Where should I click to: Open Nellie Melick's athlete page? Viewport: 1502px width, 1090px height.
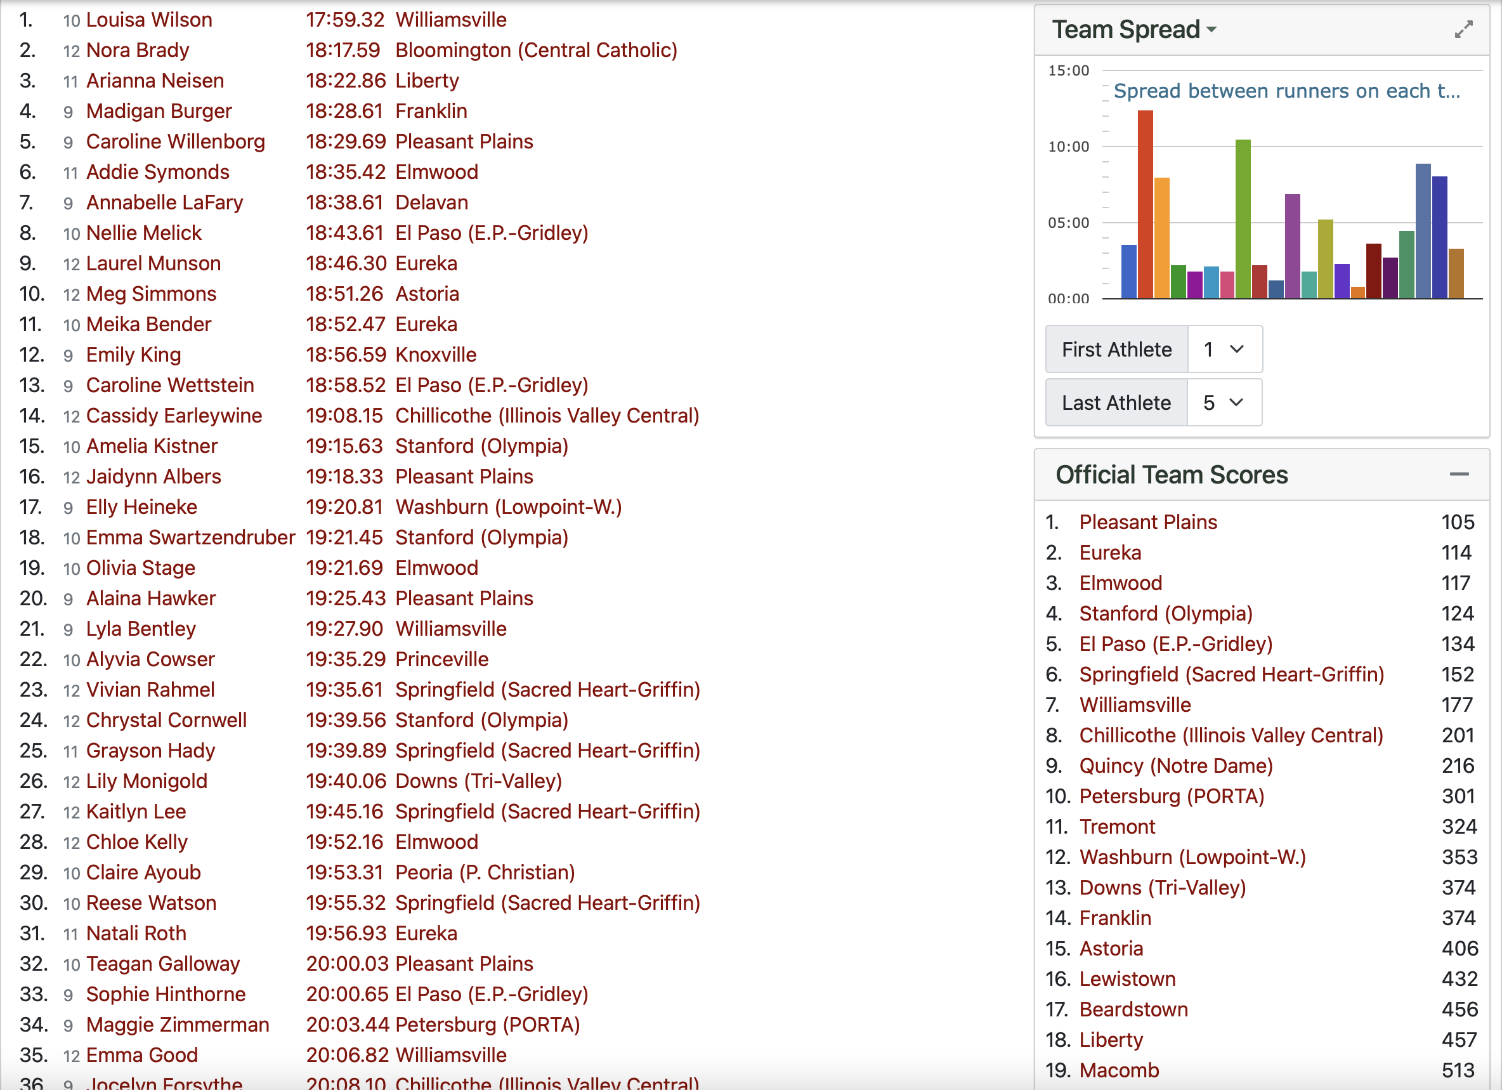pyautogui.click(x=144, y=233)
